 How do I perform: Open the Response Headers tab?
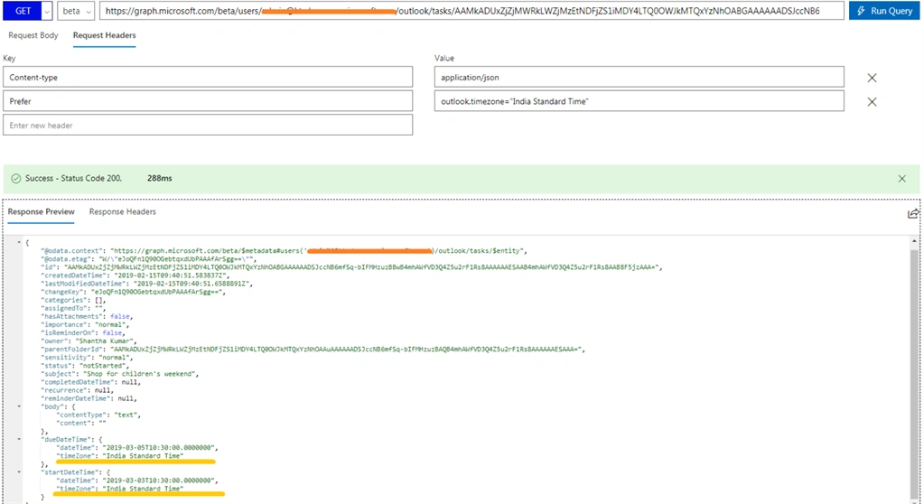point(123,211)
